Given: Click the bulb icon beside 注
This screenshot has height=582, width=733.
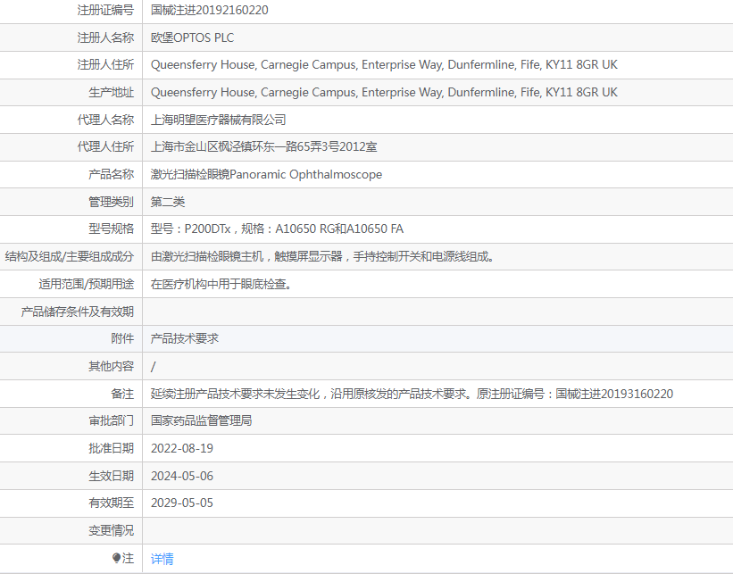Looking at the screenshot, I should (x=116, y=558).
